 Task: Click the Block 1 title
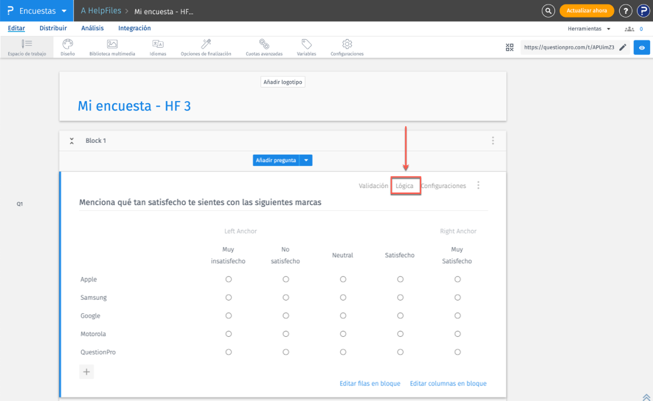[96, 140]
